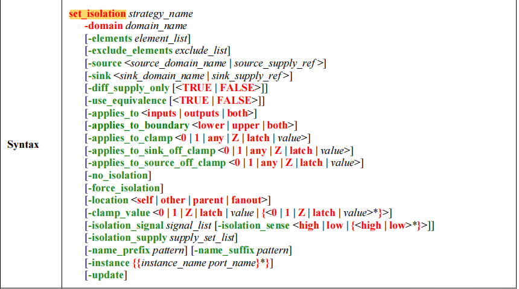Click the -applies_to_source_off_clamp option
The height and width of the screenshot is (289, 519).
(156, 163)
